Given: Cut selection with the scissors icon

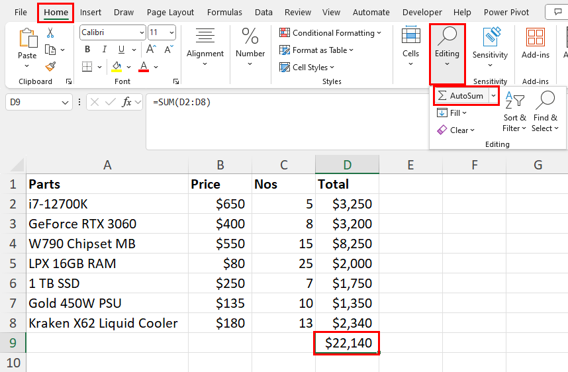Looking at the screenshot, I should (x=50, y=33).
